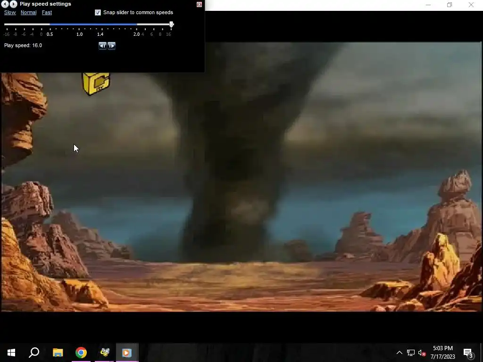This screenshot has height=362, width=483.
Task: Close the Play speed settings panel
Action: [200, 4]
